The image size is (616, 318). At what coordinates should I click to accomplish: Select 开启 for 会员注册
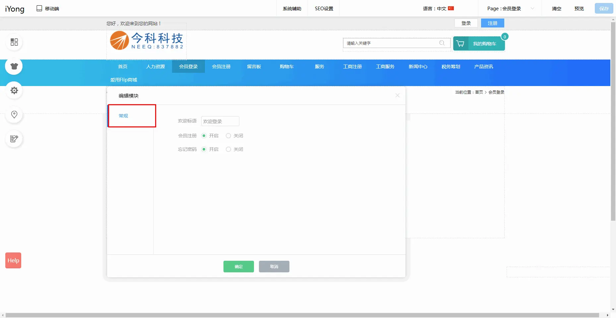tap(204, 136)
